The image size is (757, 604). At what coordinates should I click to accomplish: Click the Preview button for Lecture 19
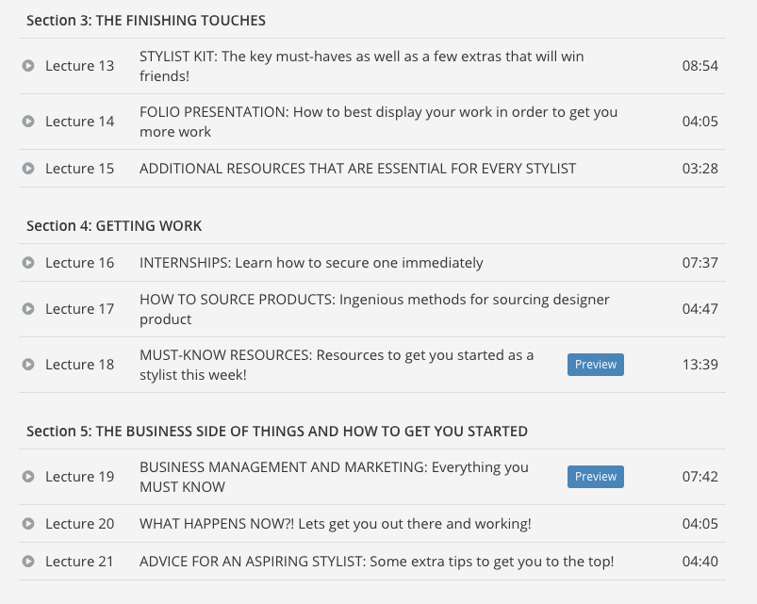[595, 477]
